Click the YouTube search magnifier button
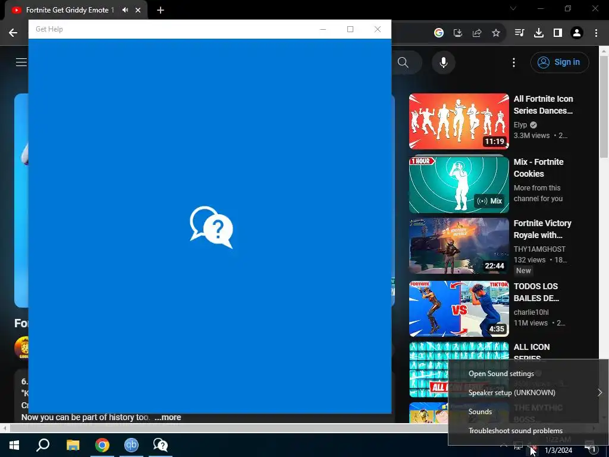609x457 pixels. (x=403, y=62)
